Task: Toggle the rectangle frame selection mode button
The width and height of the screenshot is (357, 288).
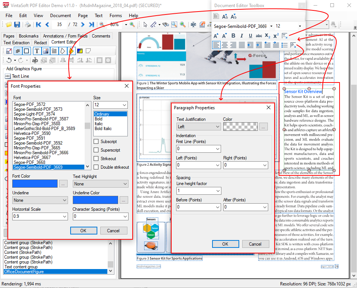Action: coord(26,51)
